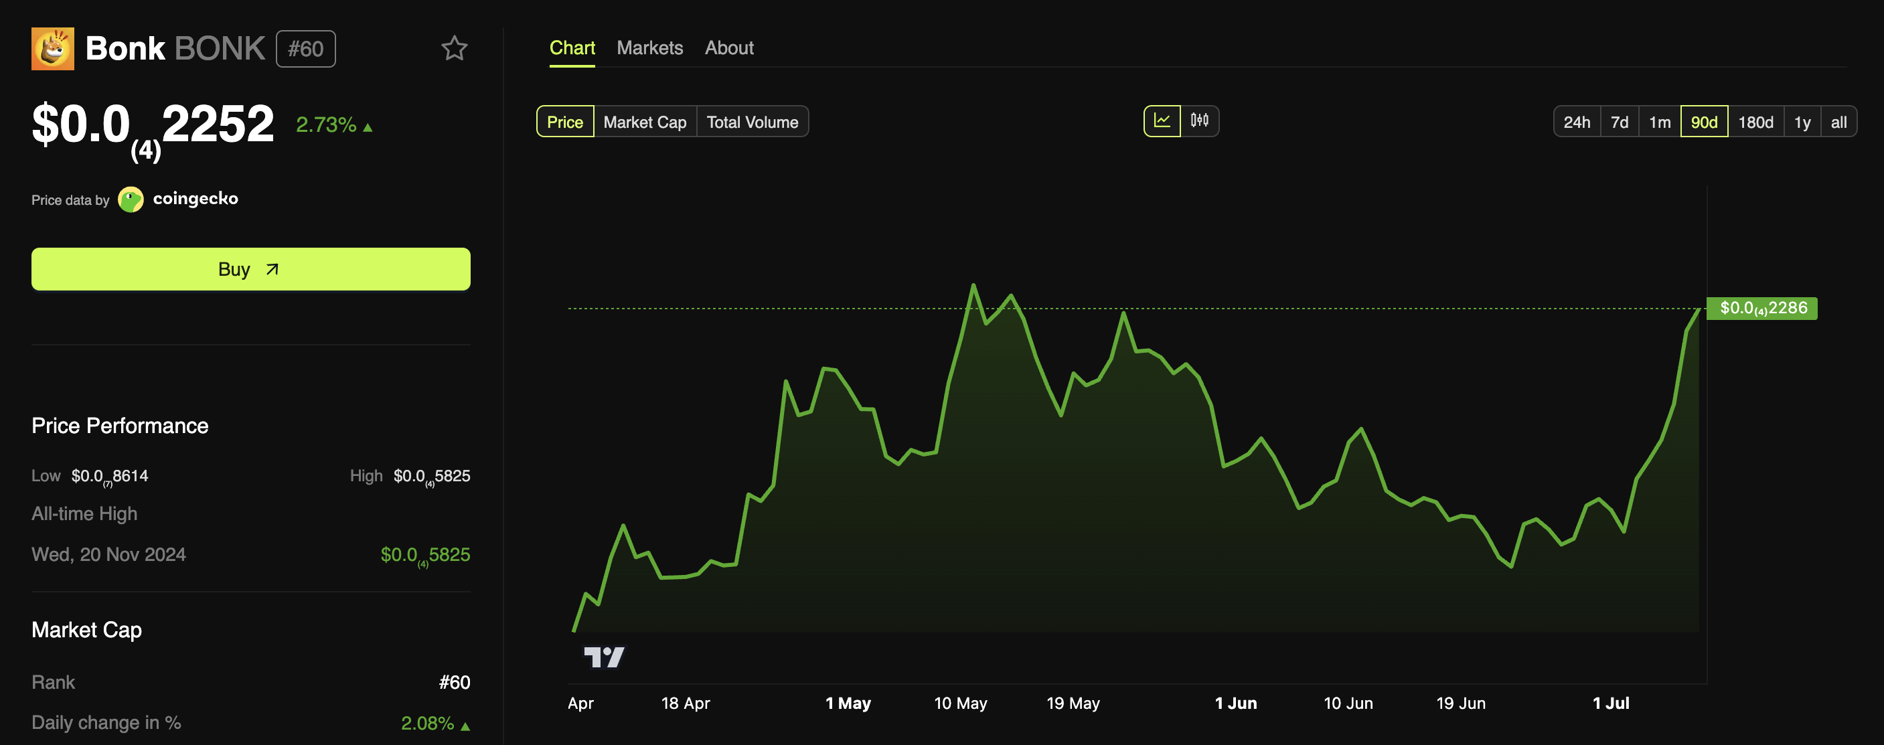Click the Buy arrow icon
Viewport: 1884px width, 745px height.
(x=272, y=269)
